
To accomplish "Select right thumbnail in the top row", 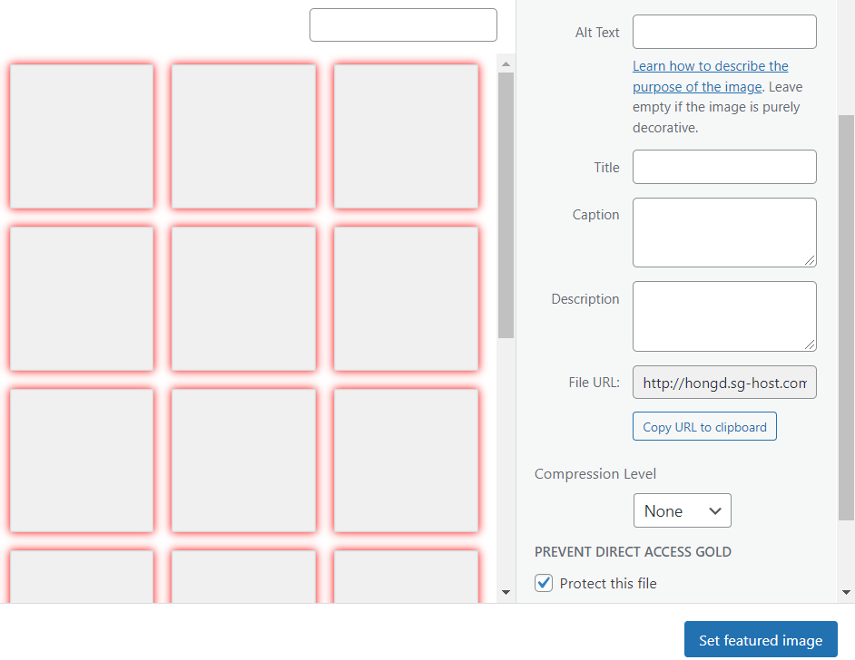I will point(406,137).
